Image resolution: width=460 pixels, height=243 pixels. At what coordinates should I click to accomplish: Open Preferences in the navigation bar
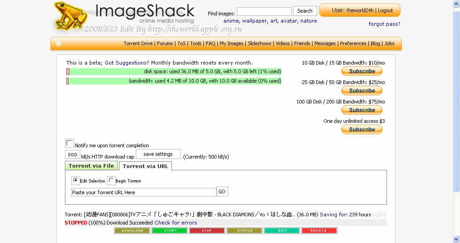click(x=353, y=43)
